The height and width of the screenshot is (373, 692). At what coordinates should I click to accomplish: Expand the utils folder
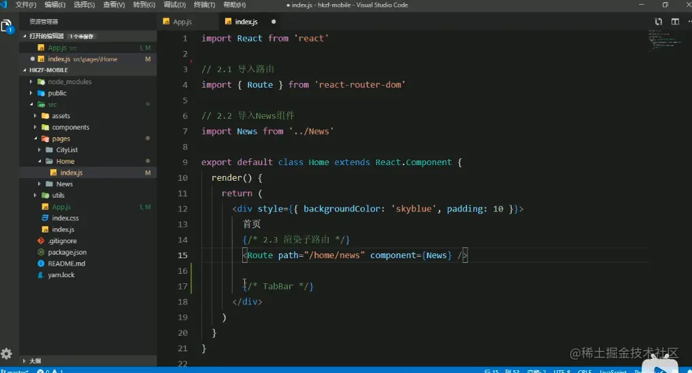[35, 195]
